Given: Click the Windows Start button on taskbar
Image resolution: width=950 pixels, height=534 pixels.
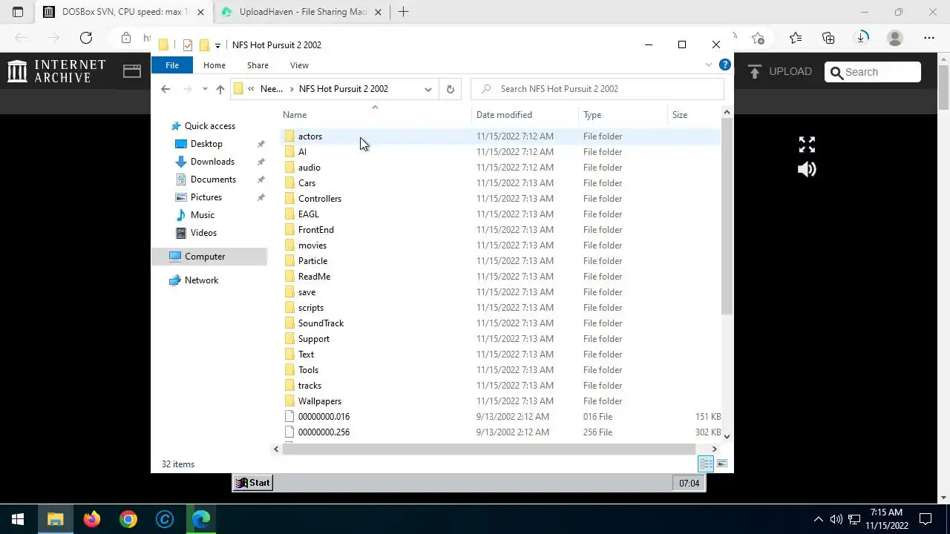Looking at the screenshot, I should pyautogui.click(x=18, y=519).
